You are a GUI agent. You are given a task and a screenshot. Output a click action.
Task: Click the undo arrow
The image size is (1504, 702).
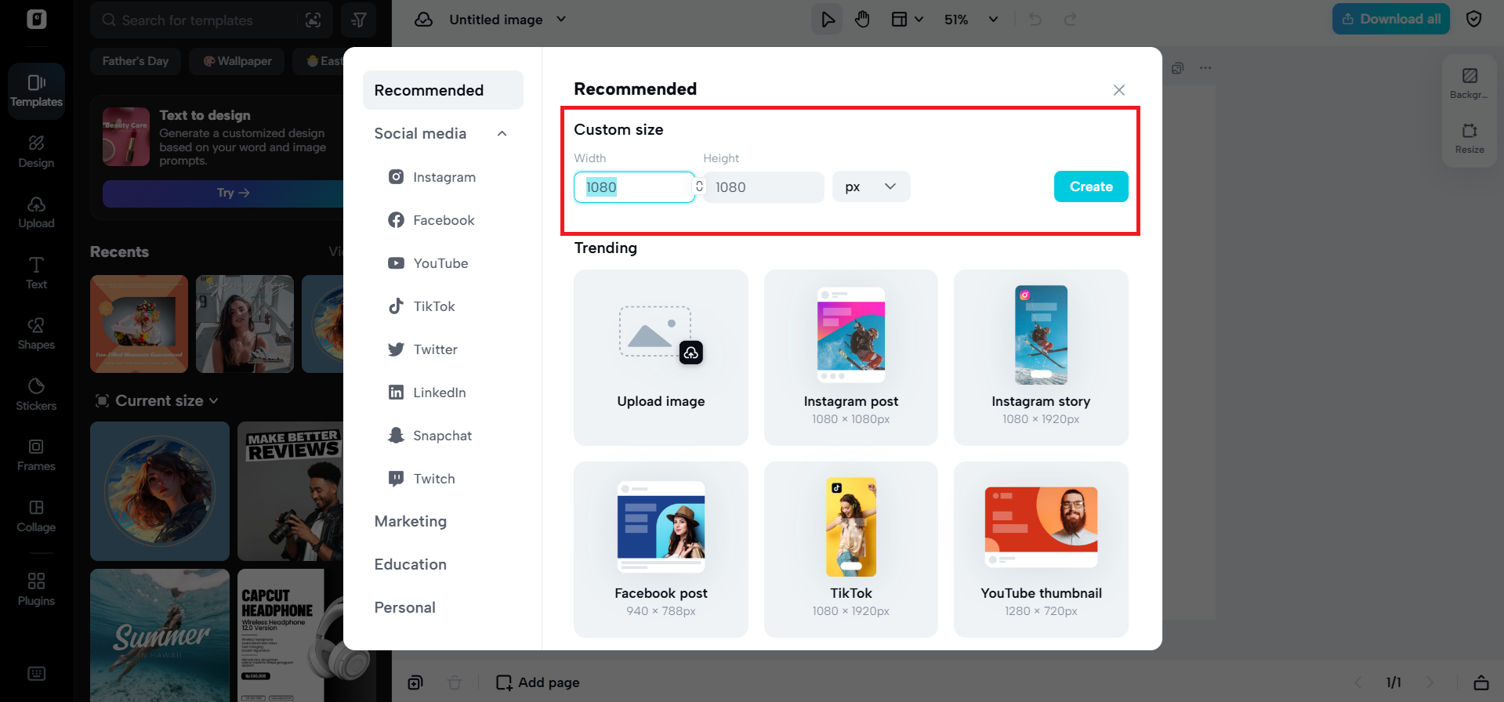[1035, 20]
